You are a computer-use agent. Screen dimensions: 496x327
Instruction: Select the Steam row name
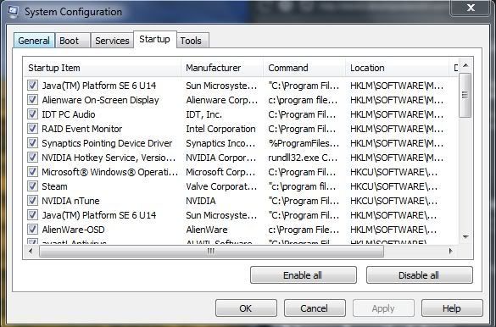click(54, 186)
